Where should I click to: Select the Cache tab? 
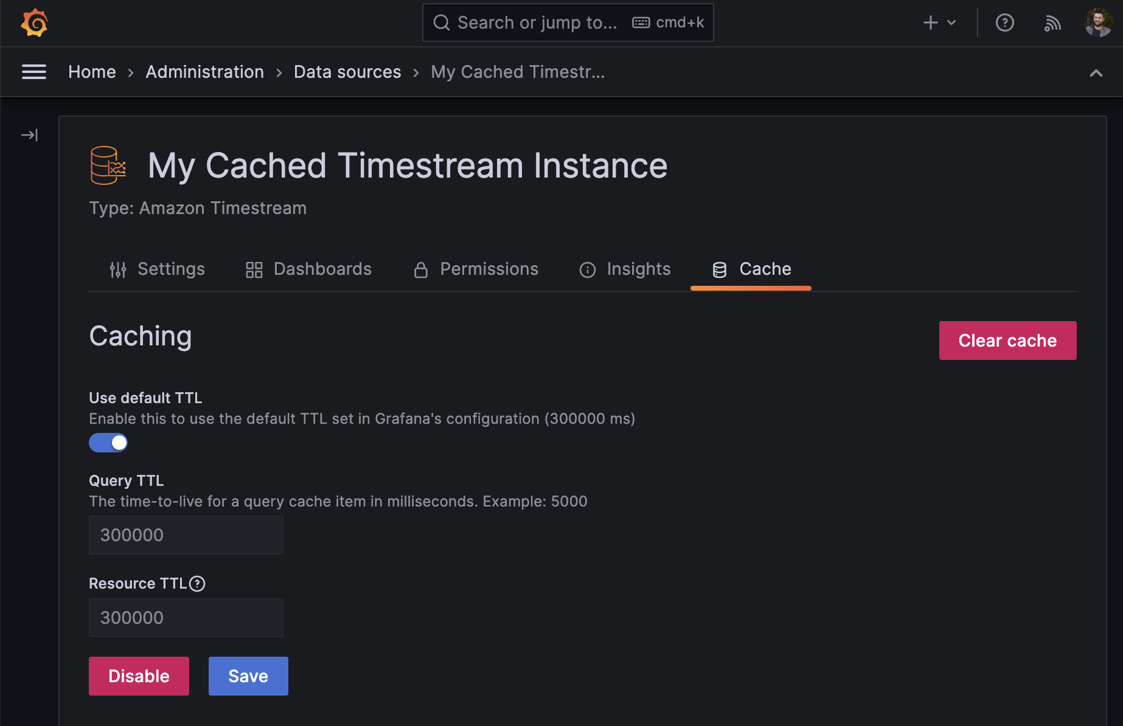[751, 269]
